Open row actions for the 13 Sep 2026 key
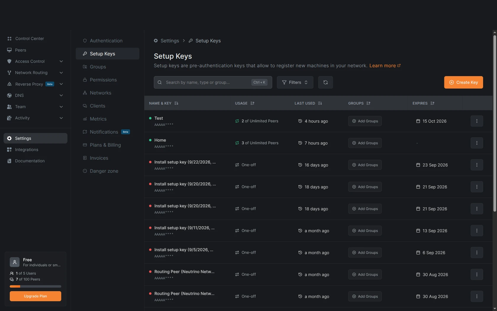Viewport: 497px width, 311px height. click(x=477, y=230)
